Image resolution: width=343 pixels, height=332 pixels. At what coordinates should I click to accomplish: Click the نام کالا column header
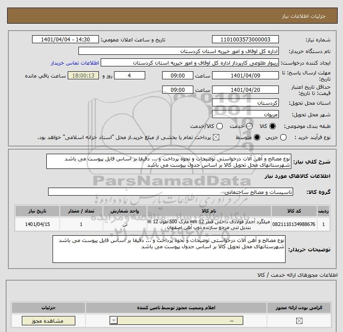[209, 211]
